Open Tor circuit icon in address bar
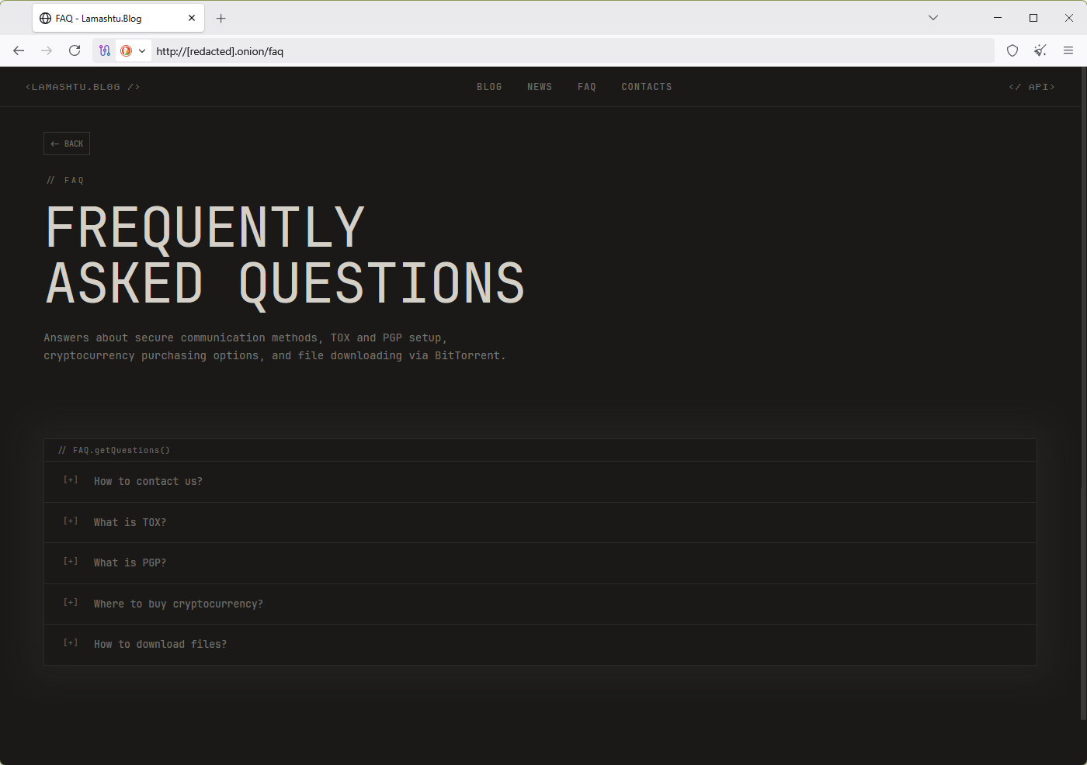This screenshot has height=765, width=1087. pyautogui.click(x=105, y=50)
